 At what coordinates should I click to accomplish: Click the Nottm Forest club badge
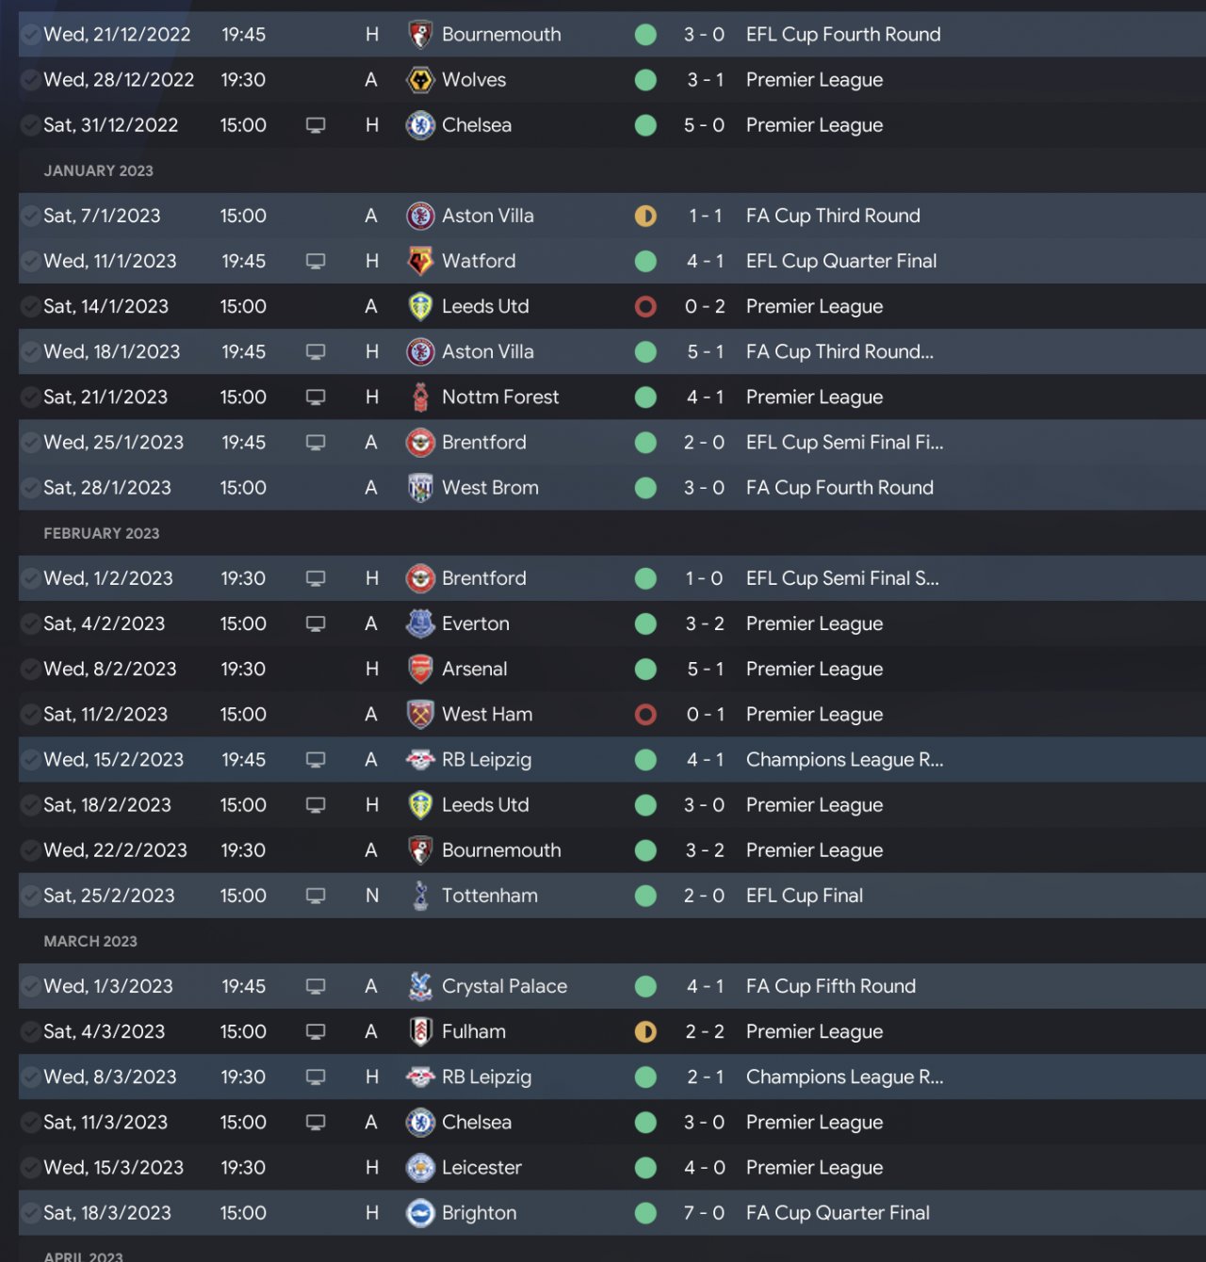420,397
